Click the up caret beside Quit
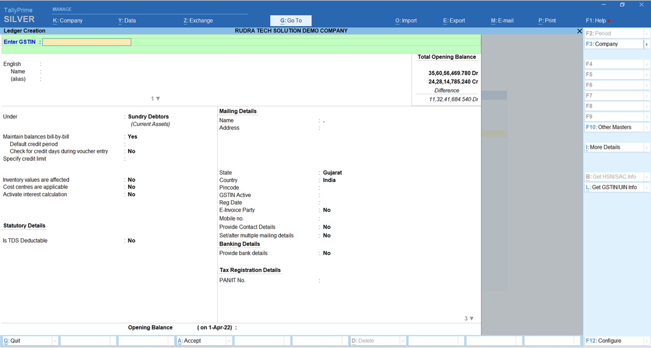The height and width of the screenshot is (348, 651). [55, 341]
